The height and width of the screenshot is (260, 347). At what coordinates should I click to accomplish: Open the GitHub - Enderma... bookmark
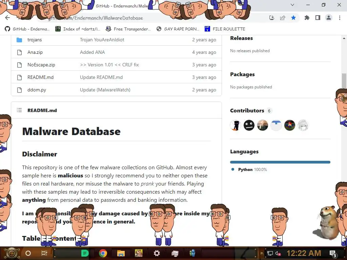27,29
